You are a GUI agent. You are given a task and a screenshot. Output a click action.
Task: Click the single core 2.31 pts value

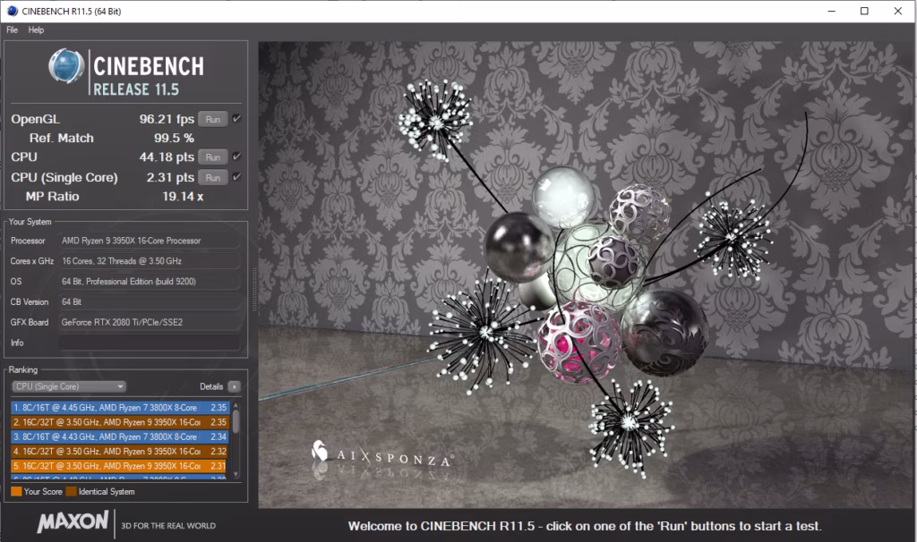(x=170, y=178)
